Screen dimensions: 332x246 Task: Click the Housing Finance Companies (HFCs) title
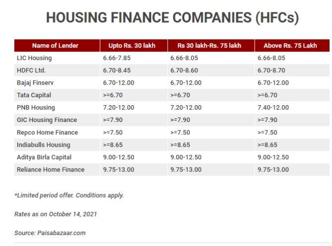(172, 17)
